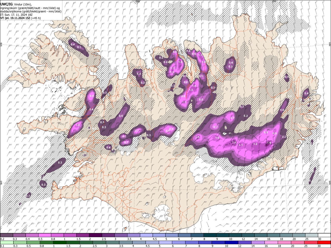Viewport: 331px width, 248px height.
Task: Pick the light lavender 4–4.5 swatch in the upper scale
Action: [x=147, y=235]
